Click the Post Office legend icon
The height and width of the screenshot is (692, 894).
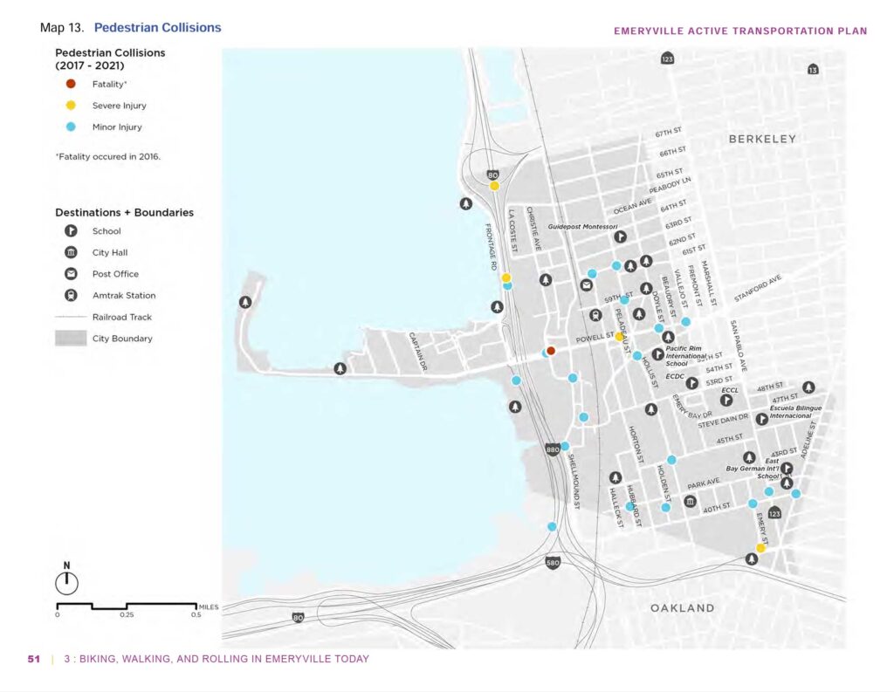72,274
